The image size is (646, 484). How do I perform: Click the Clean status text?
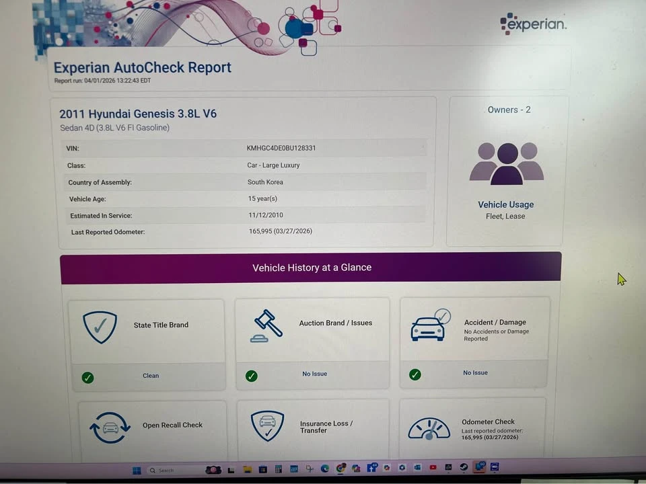[x=151, y=376]
